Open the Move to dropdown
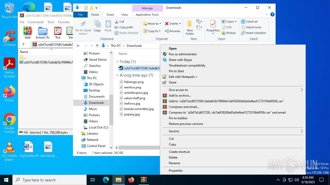 point(152,24)
